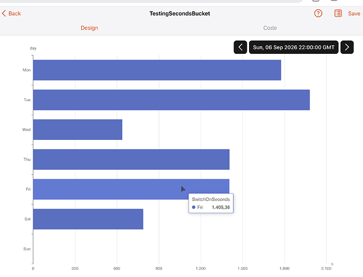Click the '2.100' x-axis tick label
This screenshot has width=363, height=277.
click(326, 269)
